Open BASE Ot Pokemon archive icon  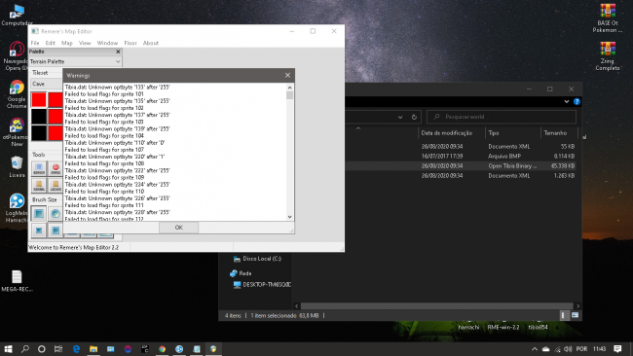607,18
